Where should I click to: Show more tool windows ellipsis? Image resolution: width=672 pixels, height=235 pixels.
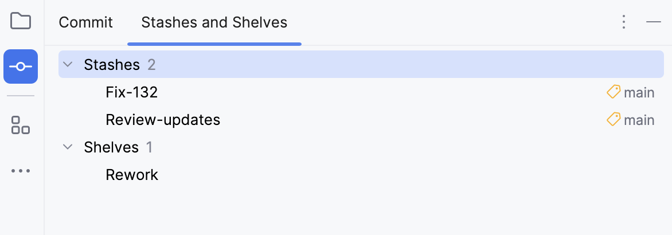coord(21,171)
